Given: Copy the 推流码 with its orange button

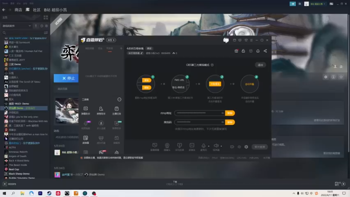Looking at the screenshot, I should pos(230,122).
